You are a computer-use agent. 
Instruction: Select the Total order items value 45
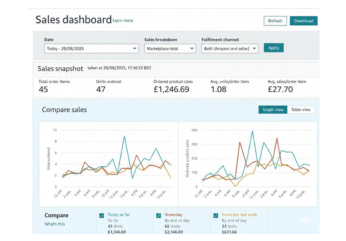click(x=44, y=89)
